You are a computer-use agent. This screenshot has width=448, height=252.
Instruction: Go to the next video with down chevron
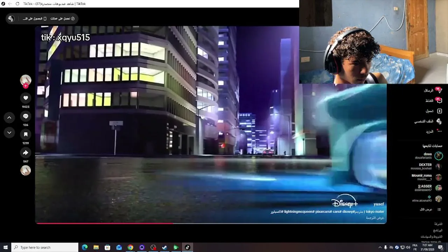point(9,133)
